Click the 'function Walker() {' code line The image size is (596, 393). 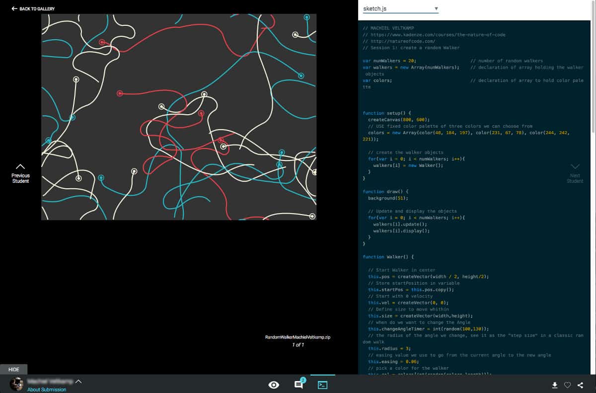pos(388,257)
